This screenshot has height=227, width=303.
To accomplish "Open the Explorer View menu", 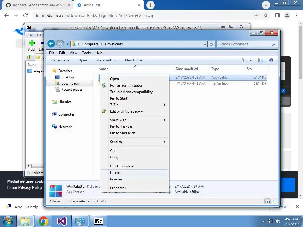I will click(73, 53).
